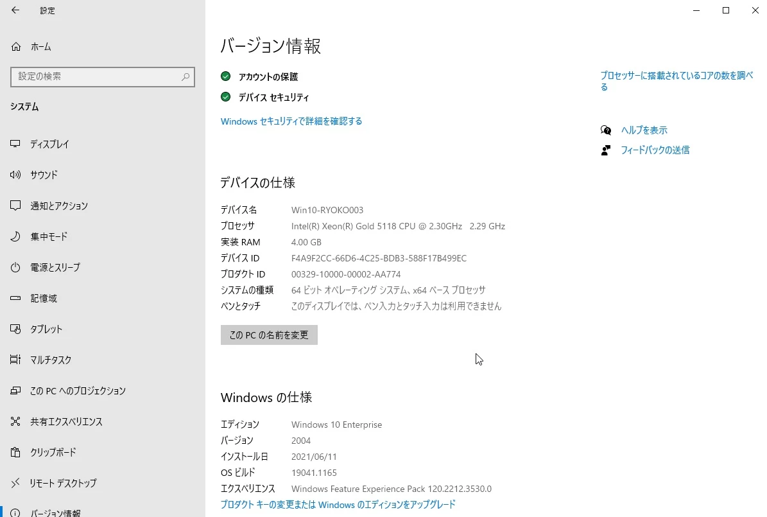Image resolution: width=767 pixels, height=517 pixels.
Task: Click the Home house icon
Action: pyautogui.click(x=15, y=46)
